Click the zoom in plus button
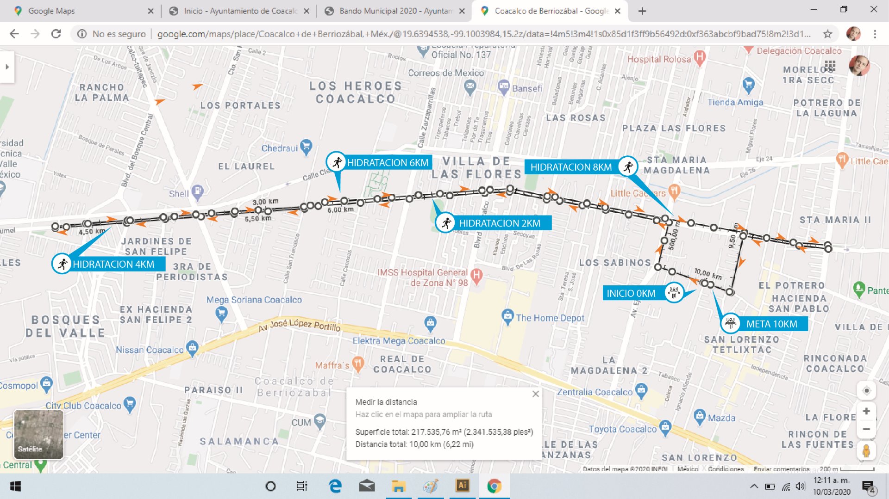Viewport: 889px width, 499px height. 866,411
